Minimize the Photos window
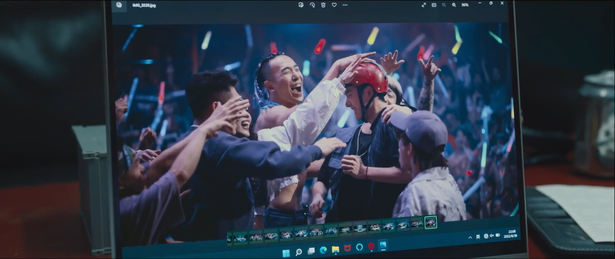Image resolution: width=615 pixels, height=259 pixels. coord(480,4)
